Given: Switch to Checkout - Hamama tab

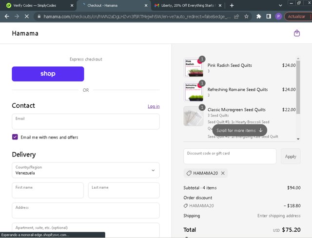Looking at the screenshot, I should coord(114,5).
